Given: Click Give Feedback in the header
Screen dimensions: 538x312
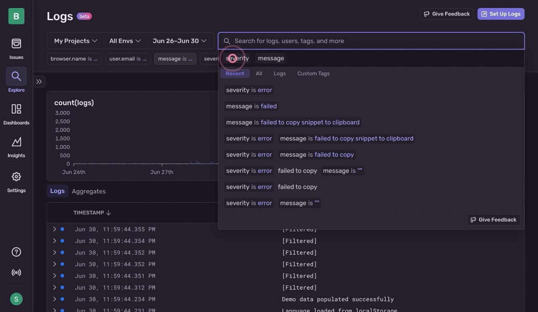Looking at the screenshot, I should pyautogui.click(x=447, y=14).
